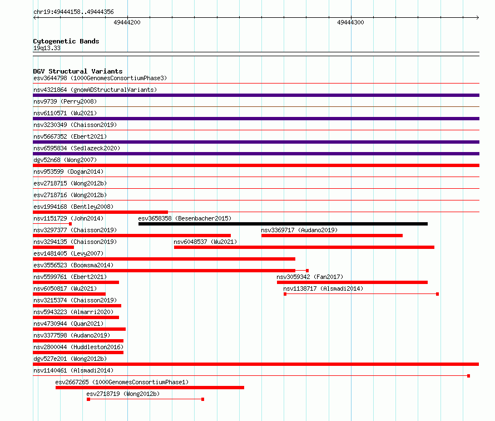
Task: Click nsv9739 (Perry2008) variant label
Action: coord(65,101)
